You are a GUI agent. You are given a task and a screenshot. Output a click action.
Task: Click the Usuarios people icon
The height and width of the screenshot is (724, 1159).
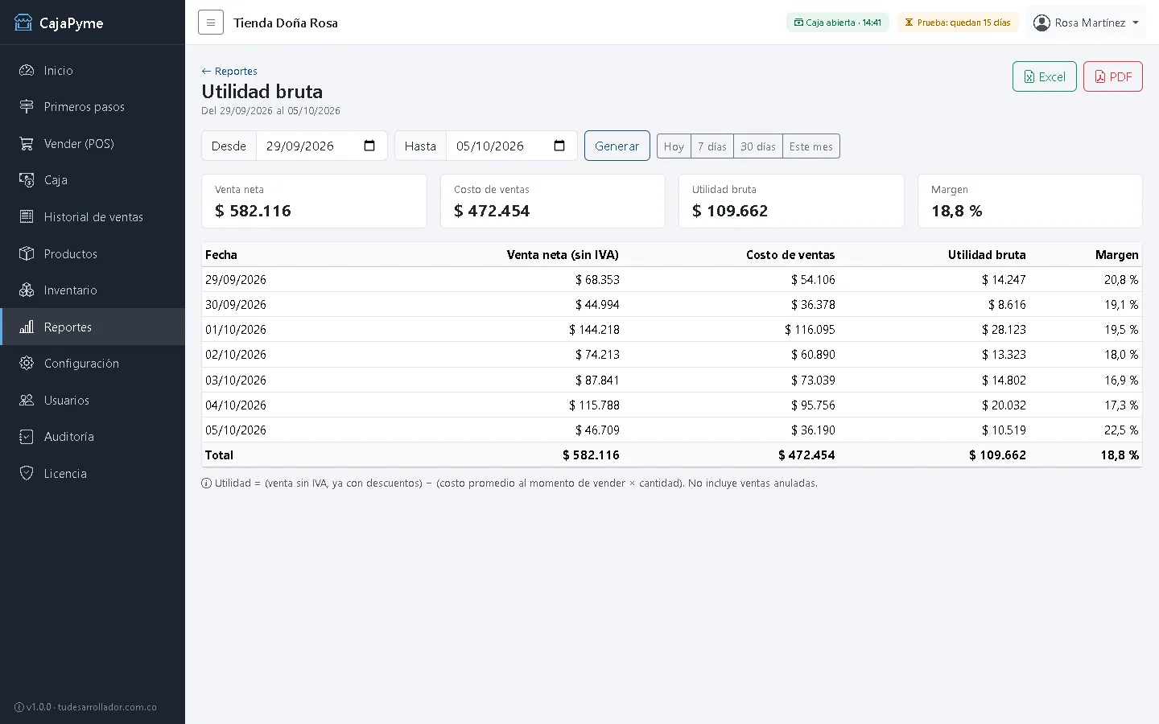point(27,401)
